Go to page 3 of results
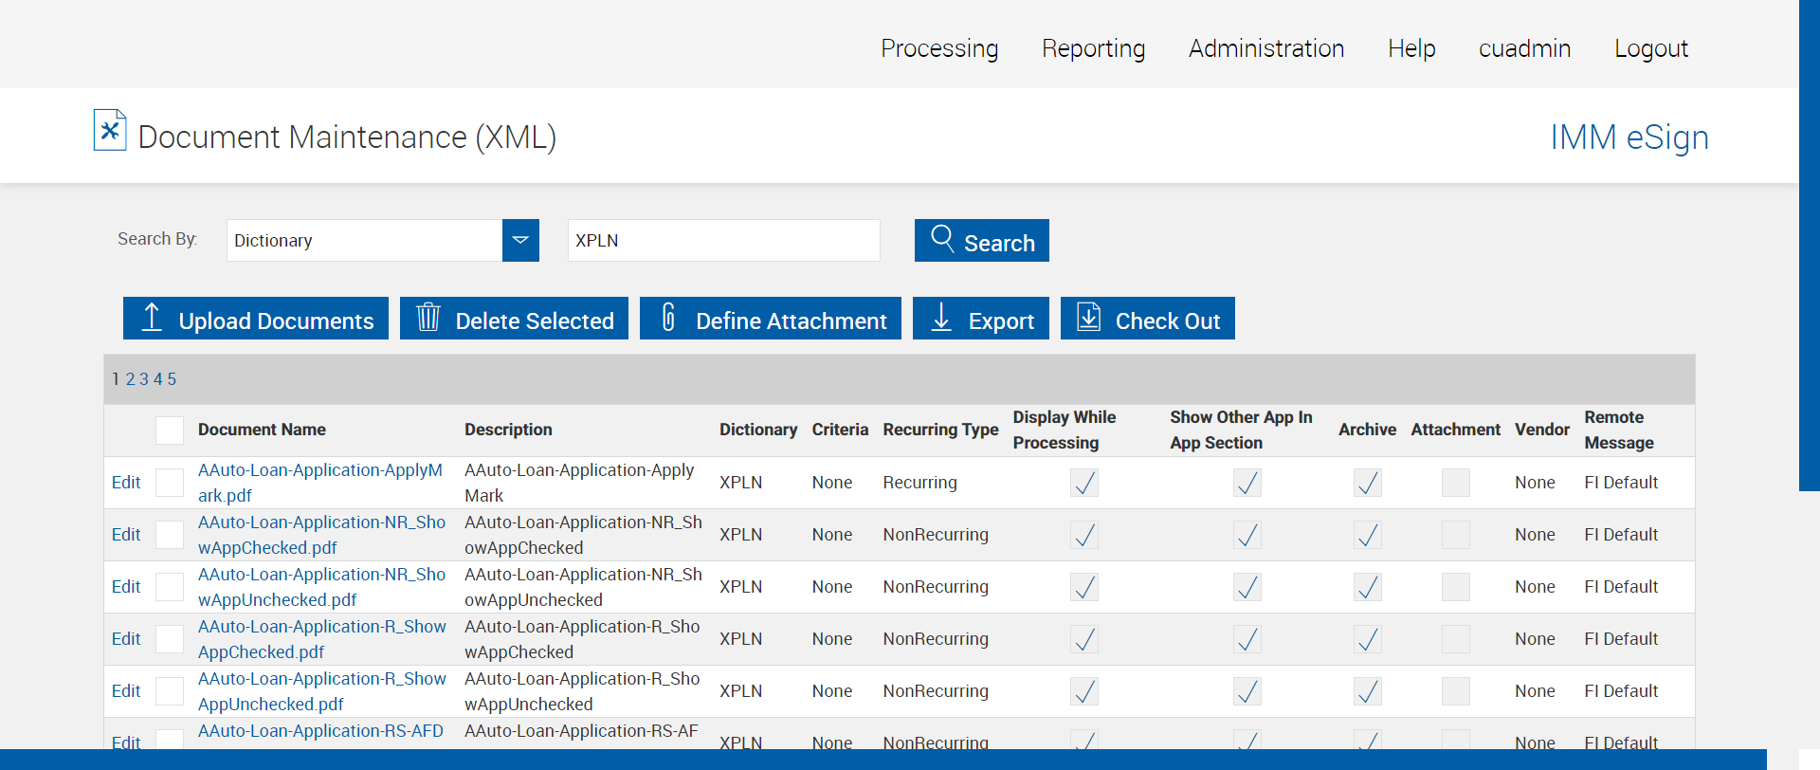This screenshot has height=770, width=1820. (x=144, y=379)
